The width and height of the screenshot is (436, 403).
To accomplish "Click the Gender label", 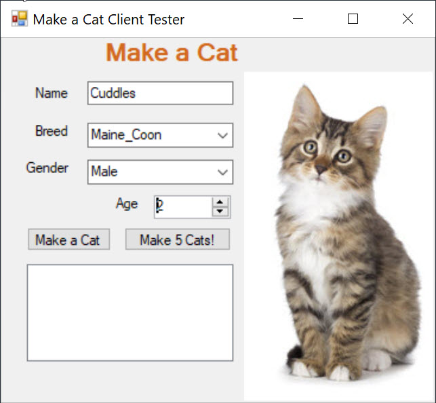I will (x=47, y=168).
